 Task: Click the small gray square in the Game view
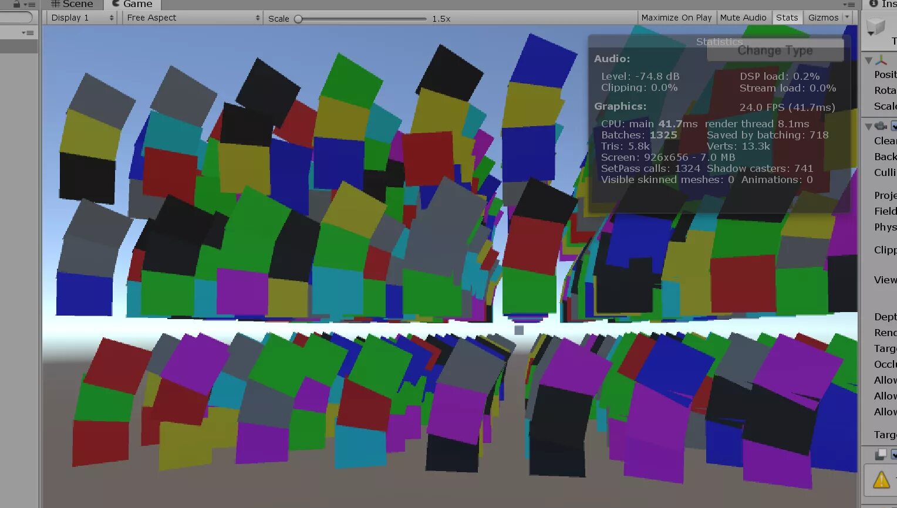519,330
